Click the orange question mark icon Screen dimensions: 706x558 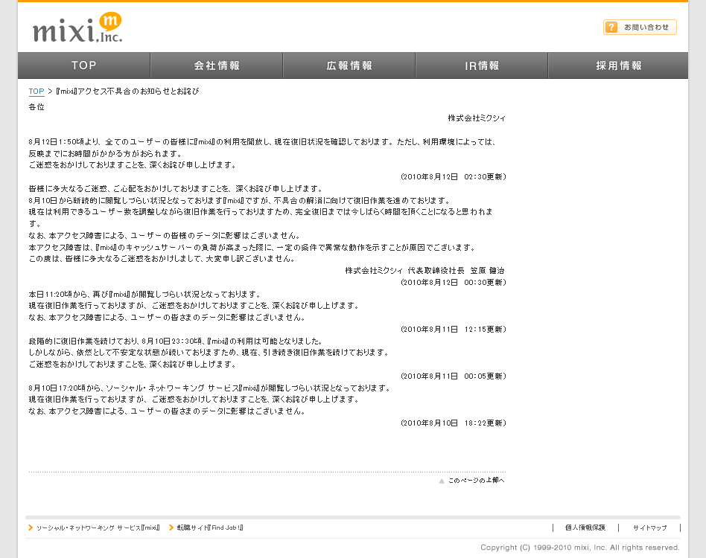pos(611,28)
